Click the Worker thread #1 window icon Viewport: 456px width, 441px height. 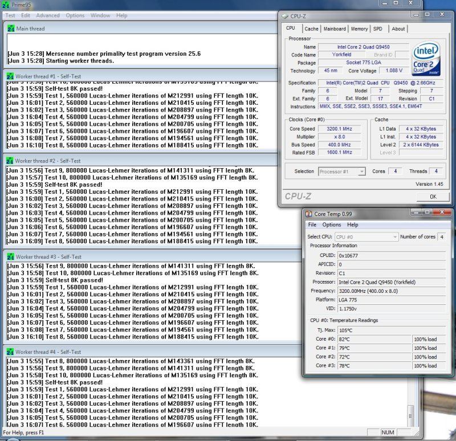tap(10, 76)
